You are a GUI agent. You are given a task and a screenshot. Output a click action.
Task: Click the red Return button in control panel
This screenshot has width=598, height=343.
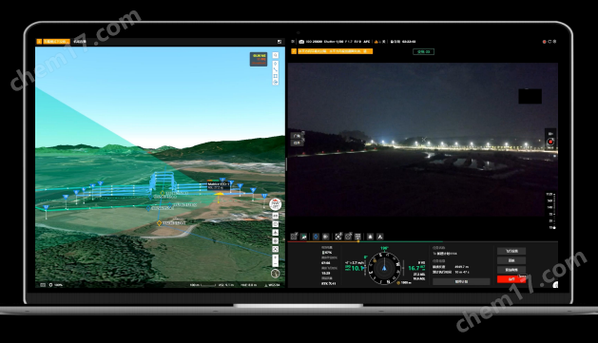pos(511,279)
